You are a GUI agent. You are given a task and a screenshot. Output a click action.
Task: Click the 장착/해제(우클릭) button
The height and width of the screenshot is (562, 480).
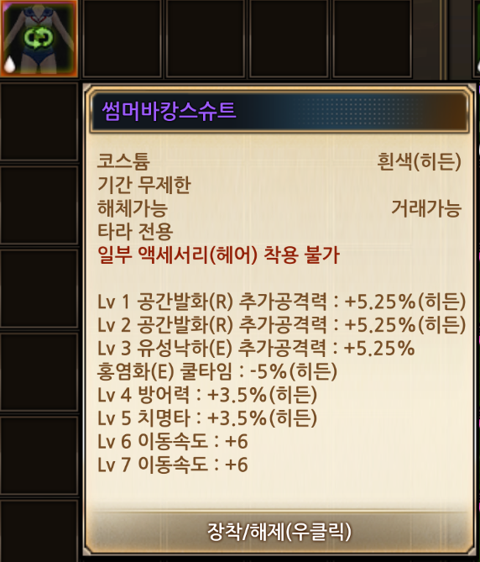pos(279,532)
